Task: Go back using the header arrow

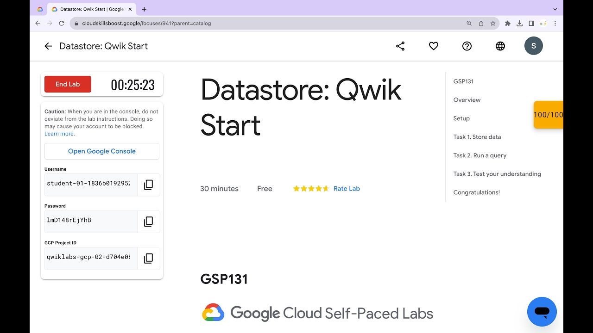Action: click(48, 46)
